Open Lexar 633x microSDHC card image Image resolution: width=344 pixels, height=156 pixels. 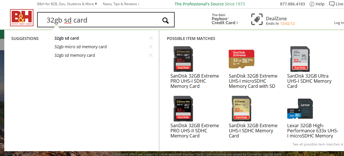[300, 109]
